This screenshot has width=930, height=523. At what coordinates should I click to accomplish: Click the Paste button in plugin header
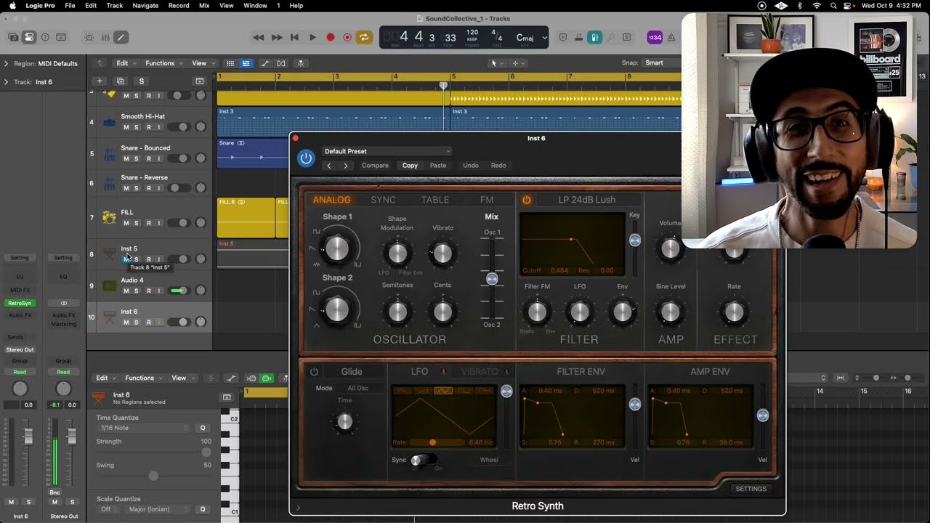pyautogui.click(x=438, y=166)
